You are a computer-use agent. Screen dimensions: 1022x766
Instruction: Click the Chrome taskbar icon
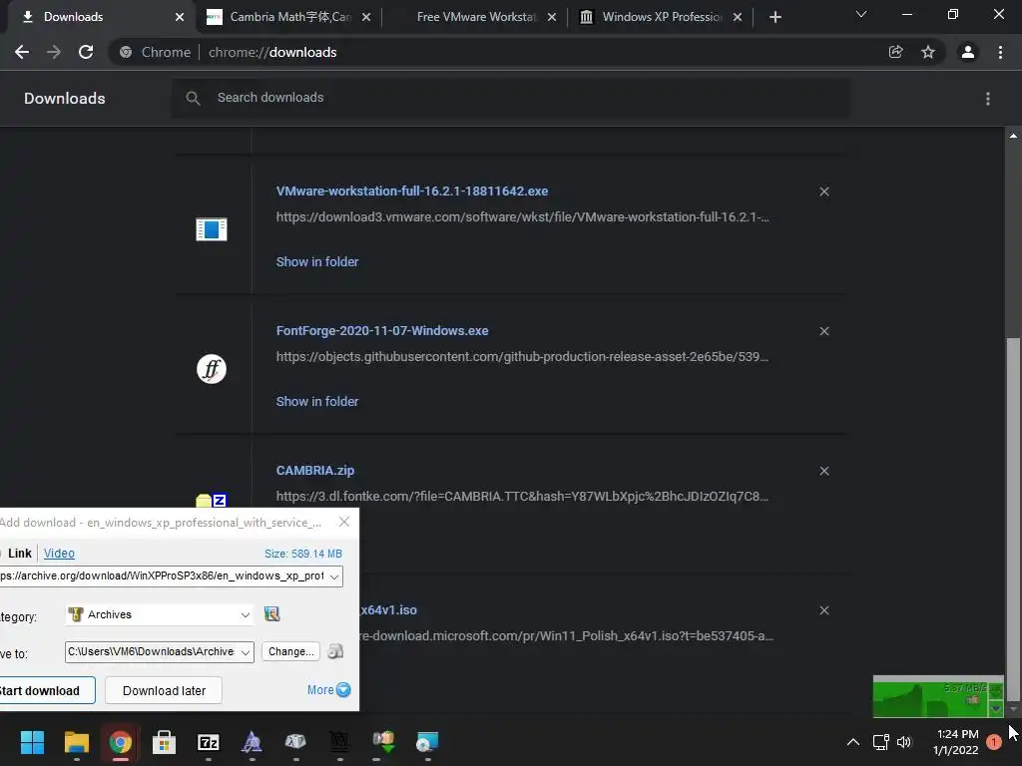pos(121,742)
